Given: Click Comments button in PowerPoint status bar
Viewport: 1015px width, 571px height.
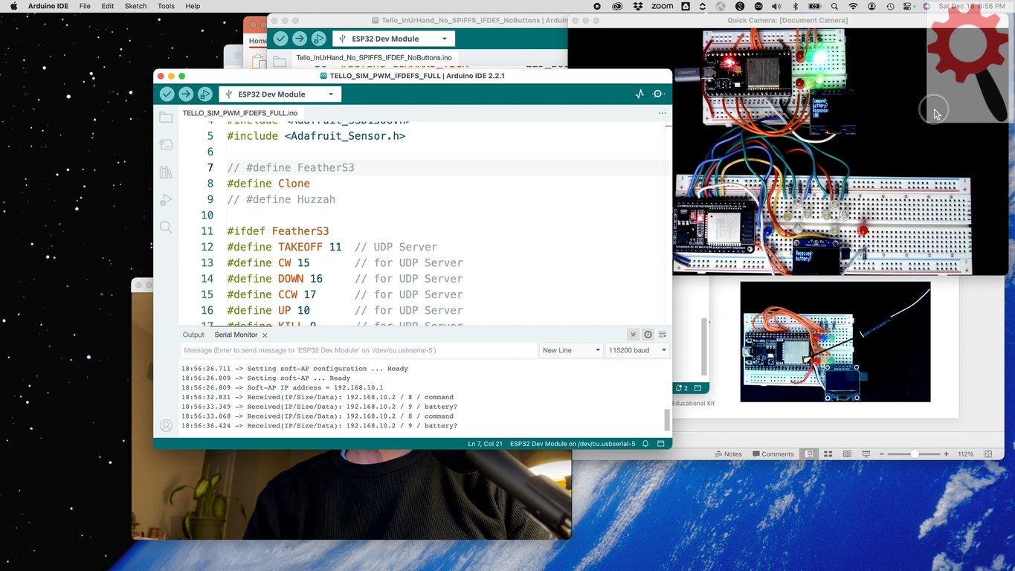Looking at the screenshot, I should point(773,454).
